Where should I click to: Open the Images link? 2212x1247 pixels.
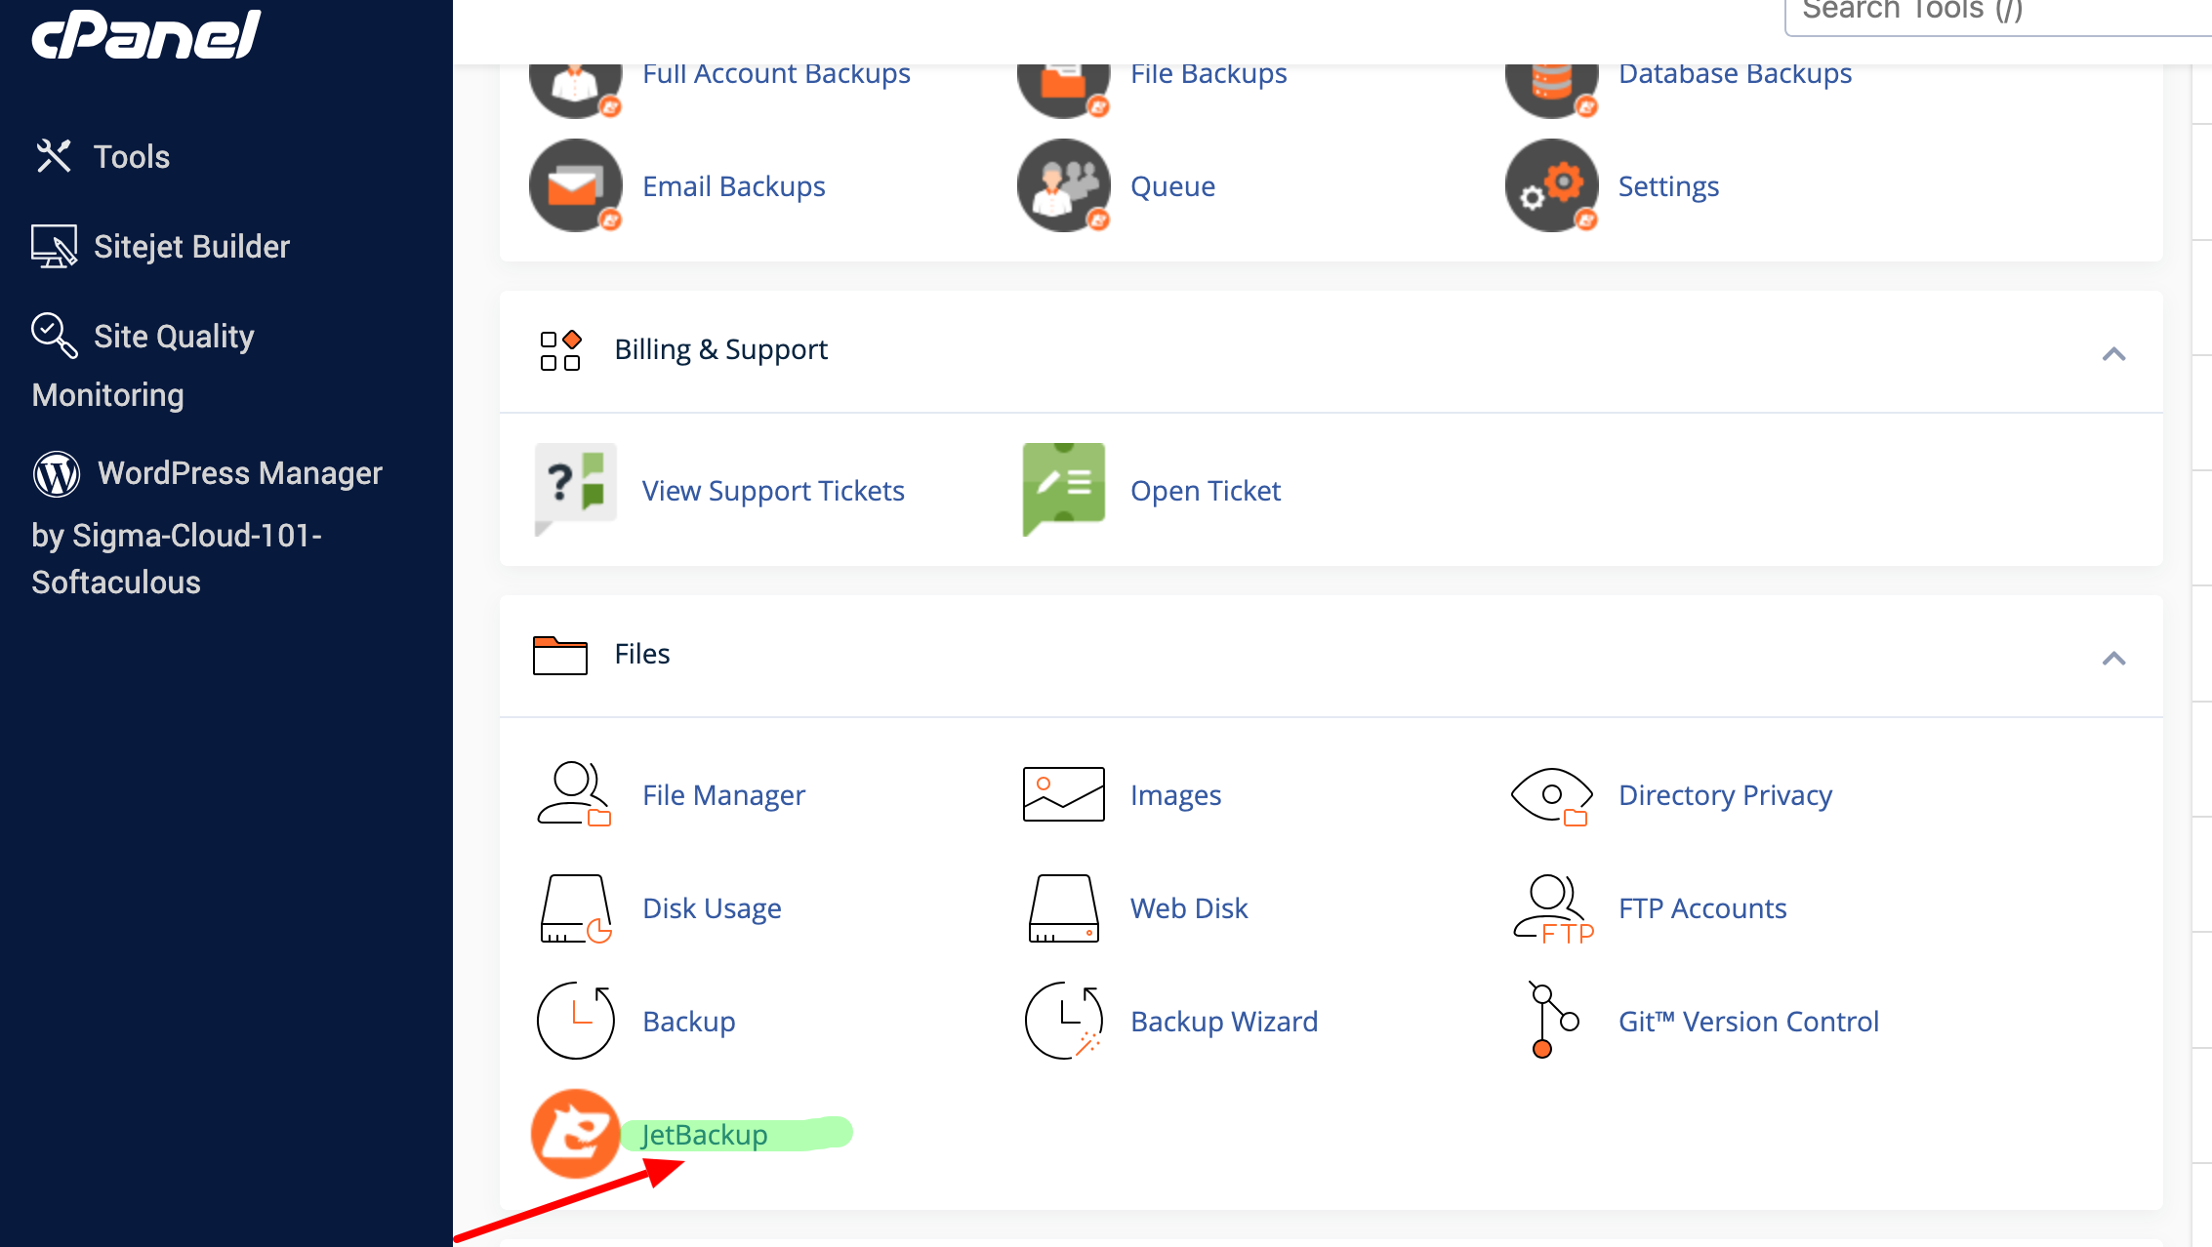pos(1175,795)
